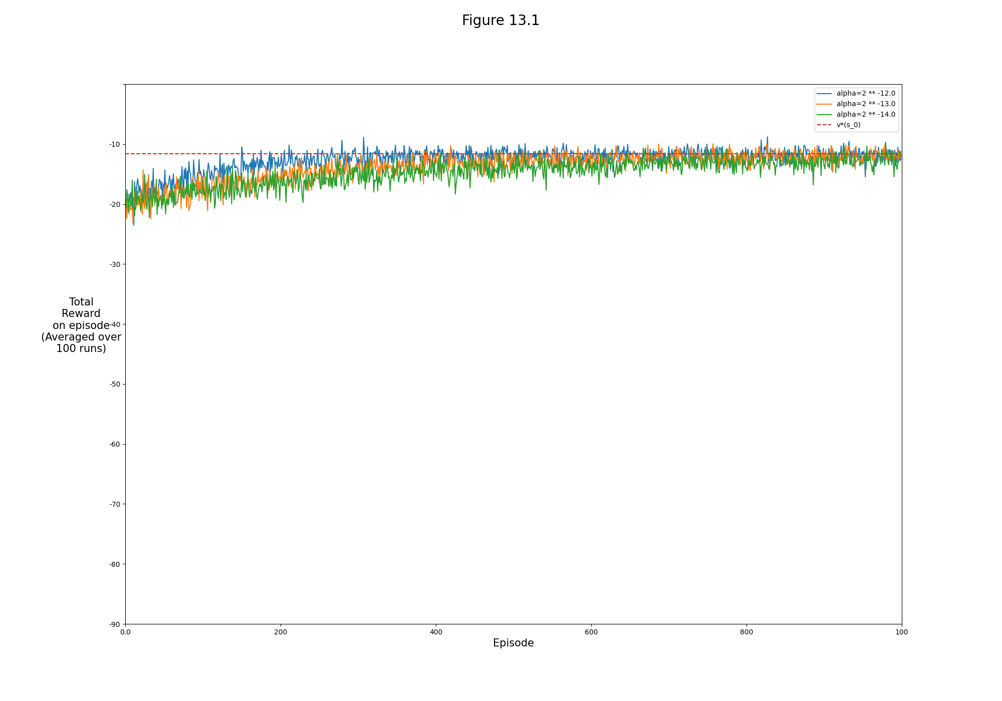The image size is (1002, 701).
Task: Click the x-axis tick label 800
Action: (746, 632)
